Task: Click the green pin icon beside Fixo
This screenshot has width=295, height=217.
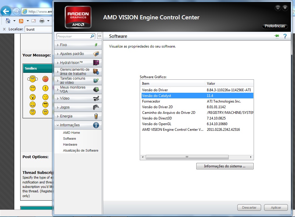Action: click(x=96, y=45)
